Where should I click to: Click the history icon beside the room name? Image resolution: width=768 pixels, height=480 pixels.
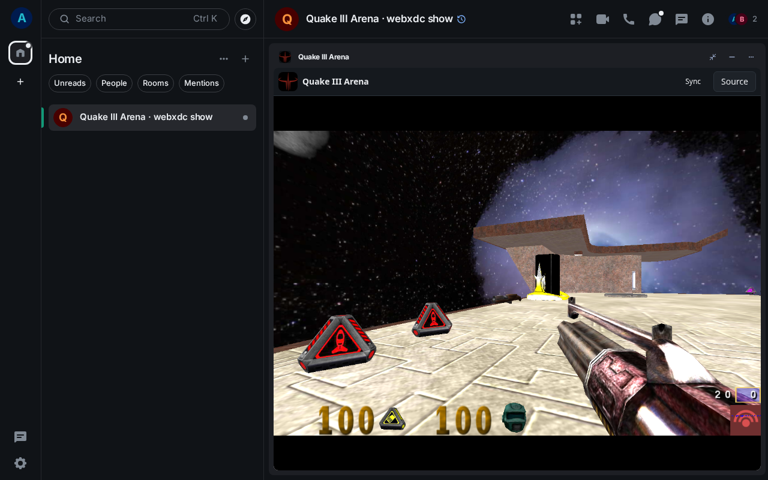[461, 19]
